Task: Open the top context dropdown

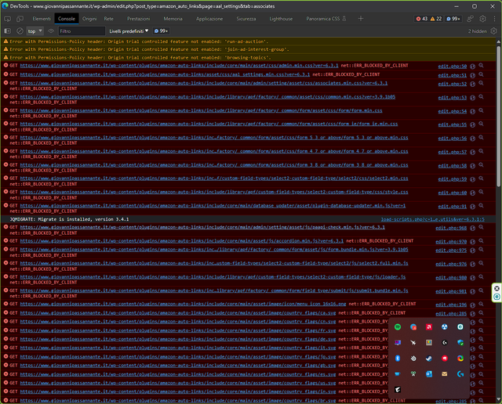Action: 35,31
